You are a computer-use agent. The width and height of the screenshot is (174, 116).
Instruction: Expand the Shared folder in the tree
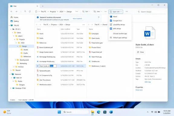pyautogui.click(x=11, y=70)
